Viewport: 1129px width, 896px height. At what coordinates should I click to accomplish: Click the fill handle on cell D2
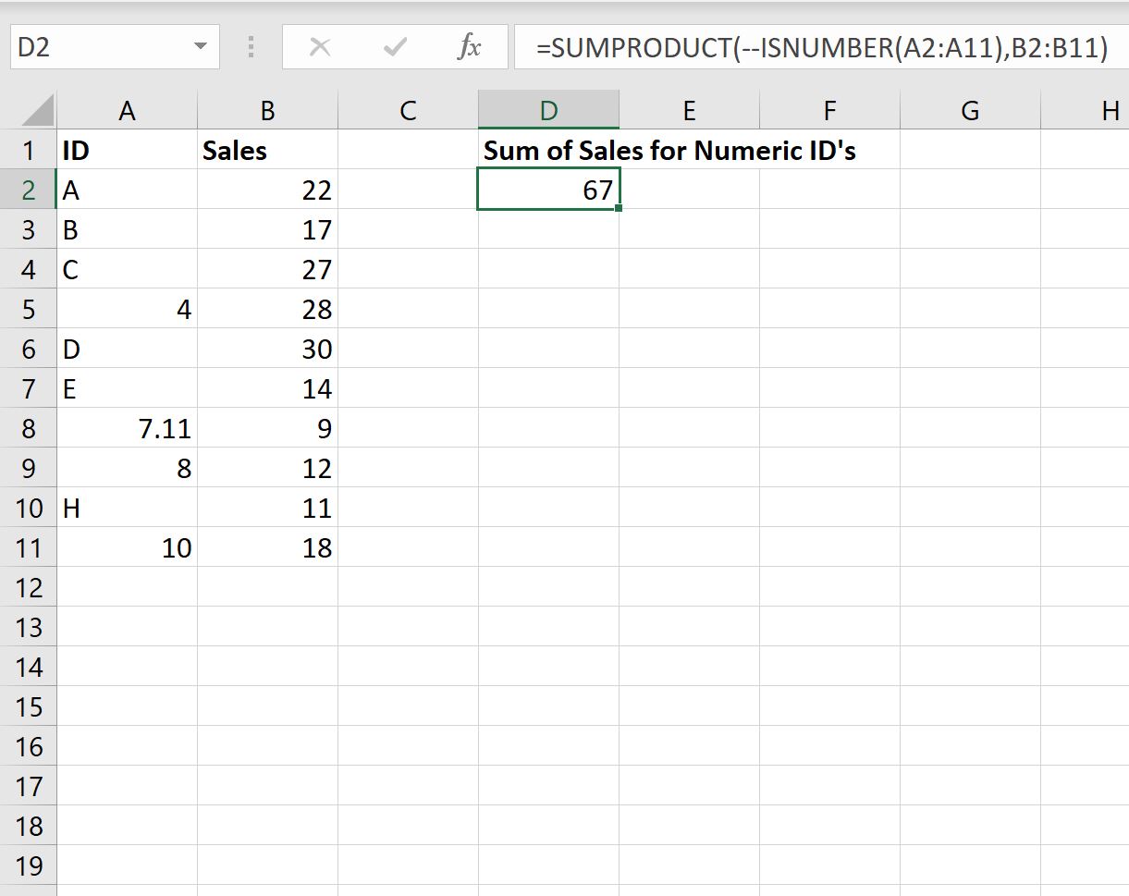point(618,208)
